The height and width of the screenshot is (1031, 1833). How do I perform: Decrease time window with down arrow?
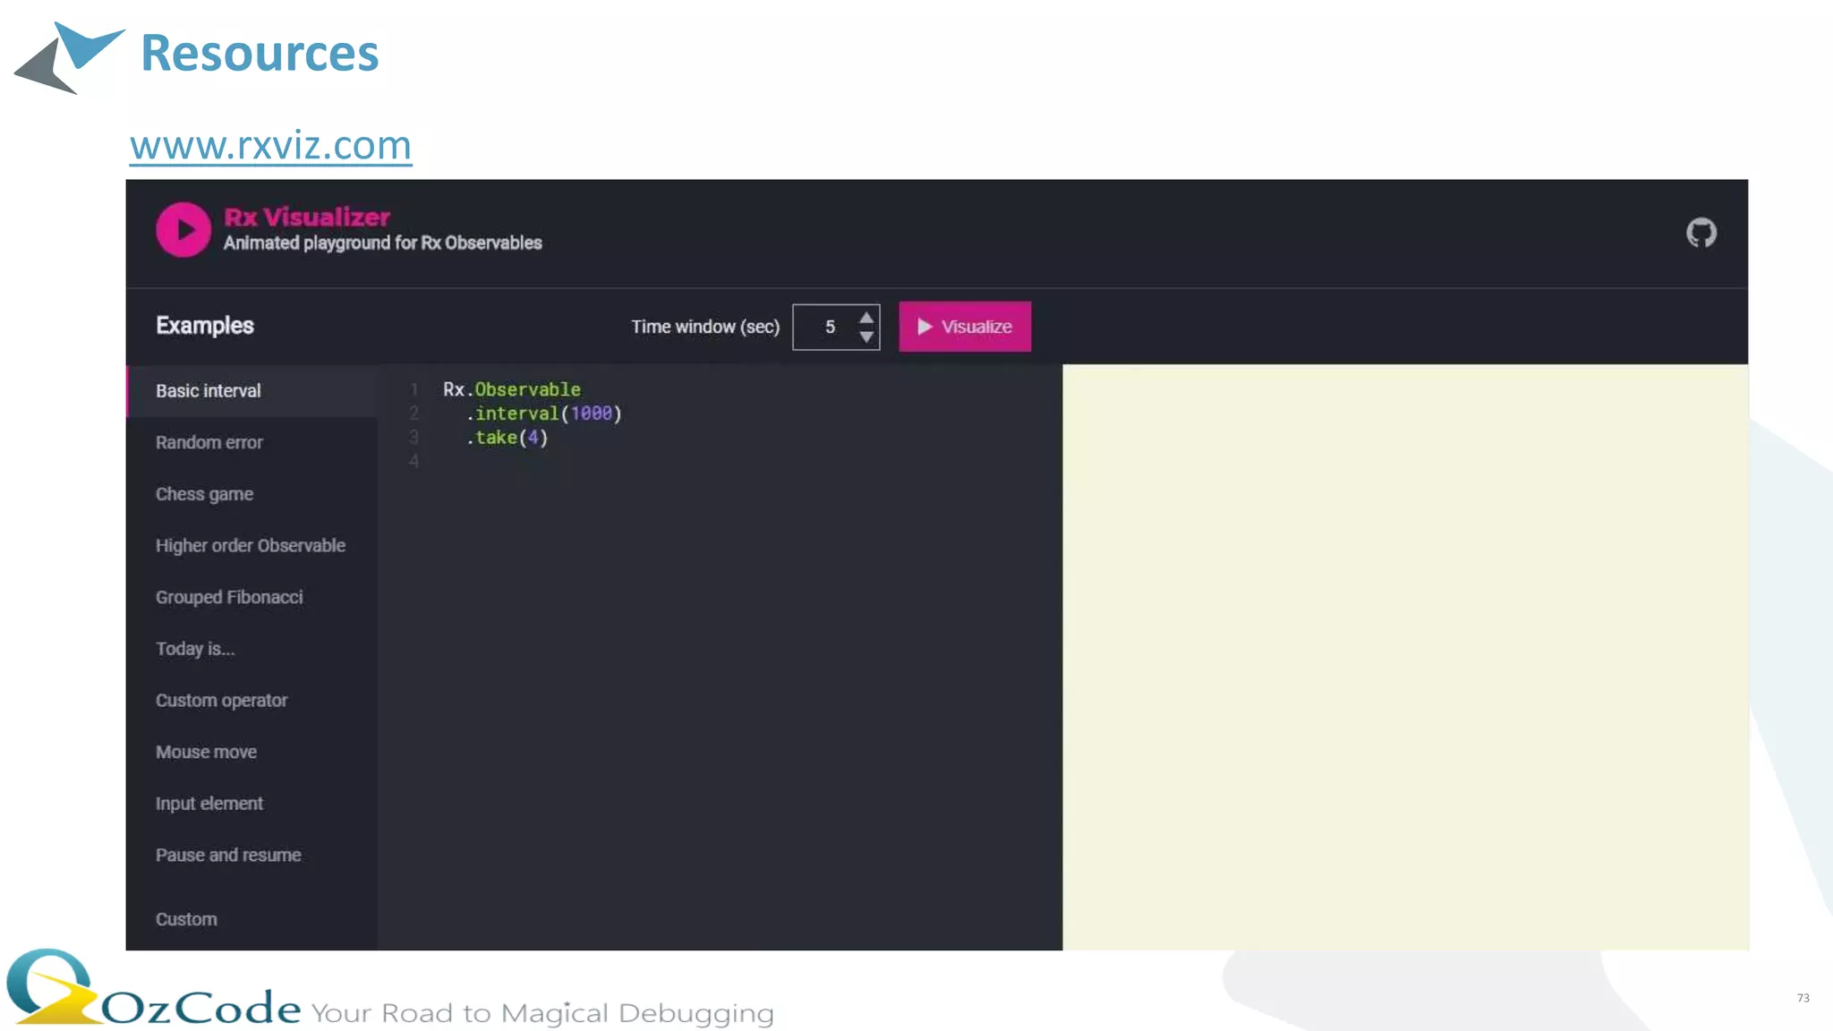click(865, 337)
